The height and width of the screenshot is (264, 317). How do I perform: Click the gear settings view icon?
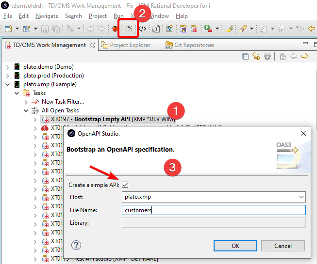click(x=267, y=56)
